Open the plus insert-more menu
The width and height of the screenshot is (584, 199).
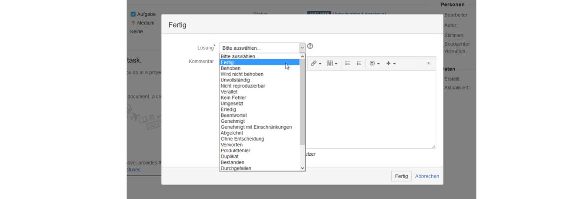click(391, 63)
